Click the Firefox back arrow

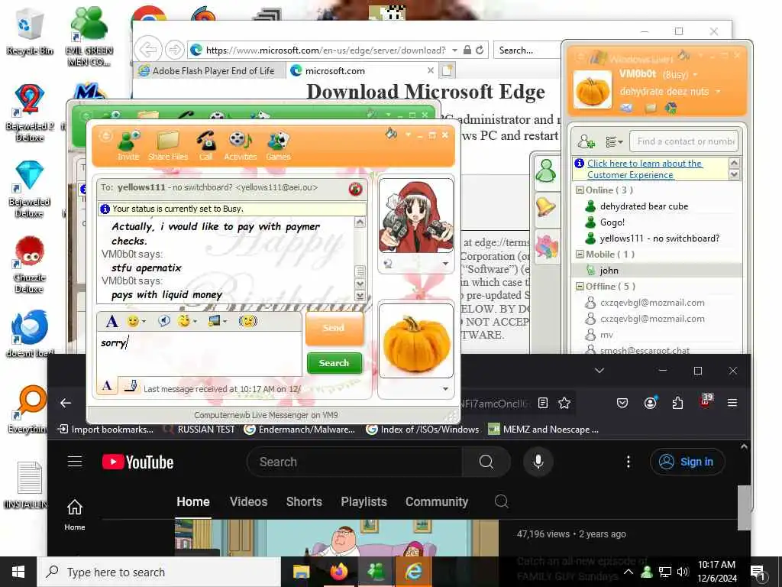click(x=66, y=403)
